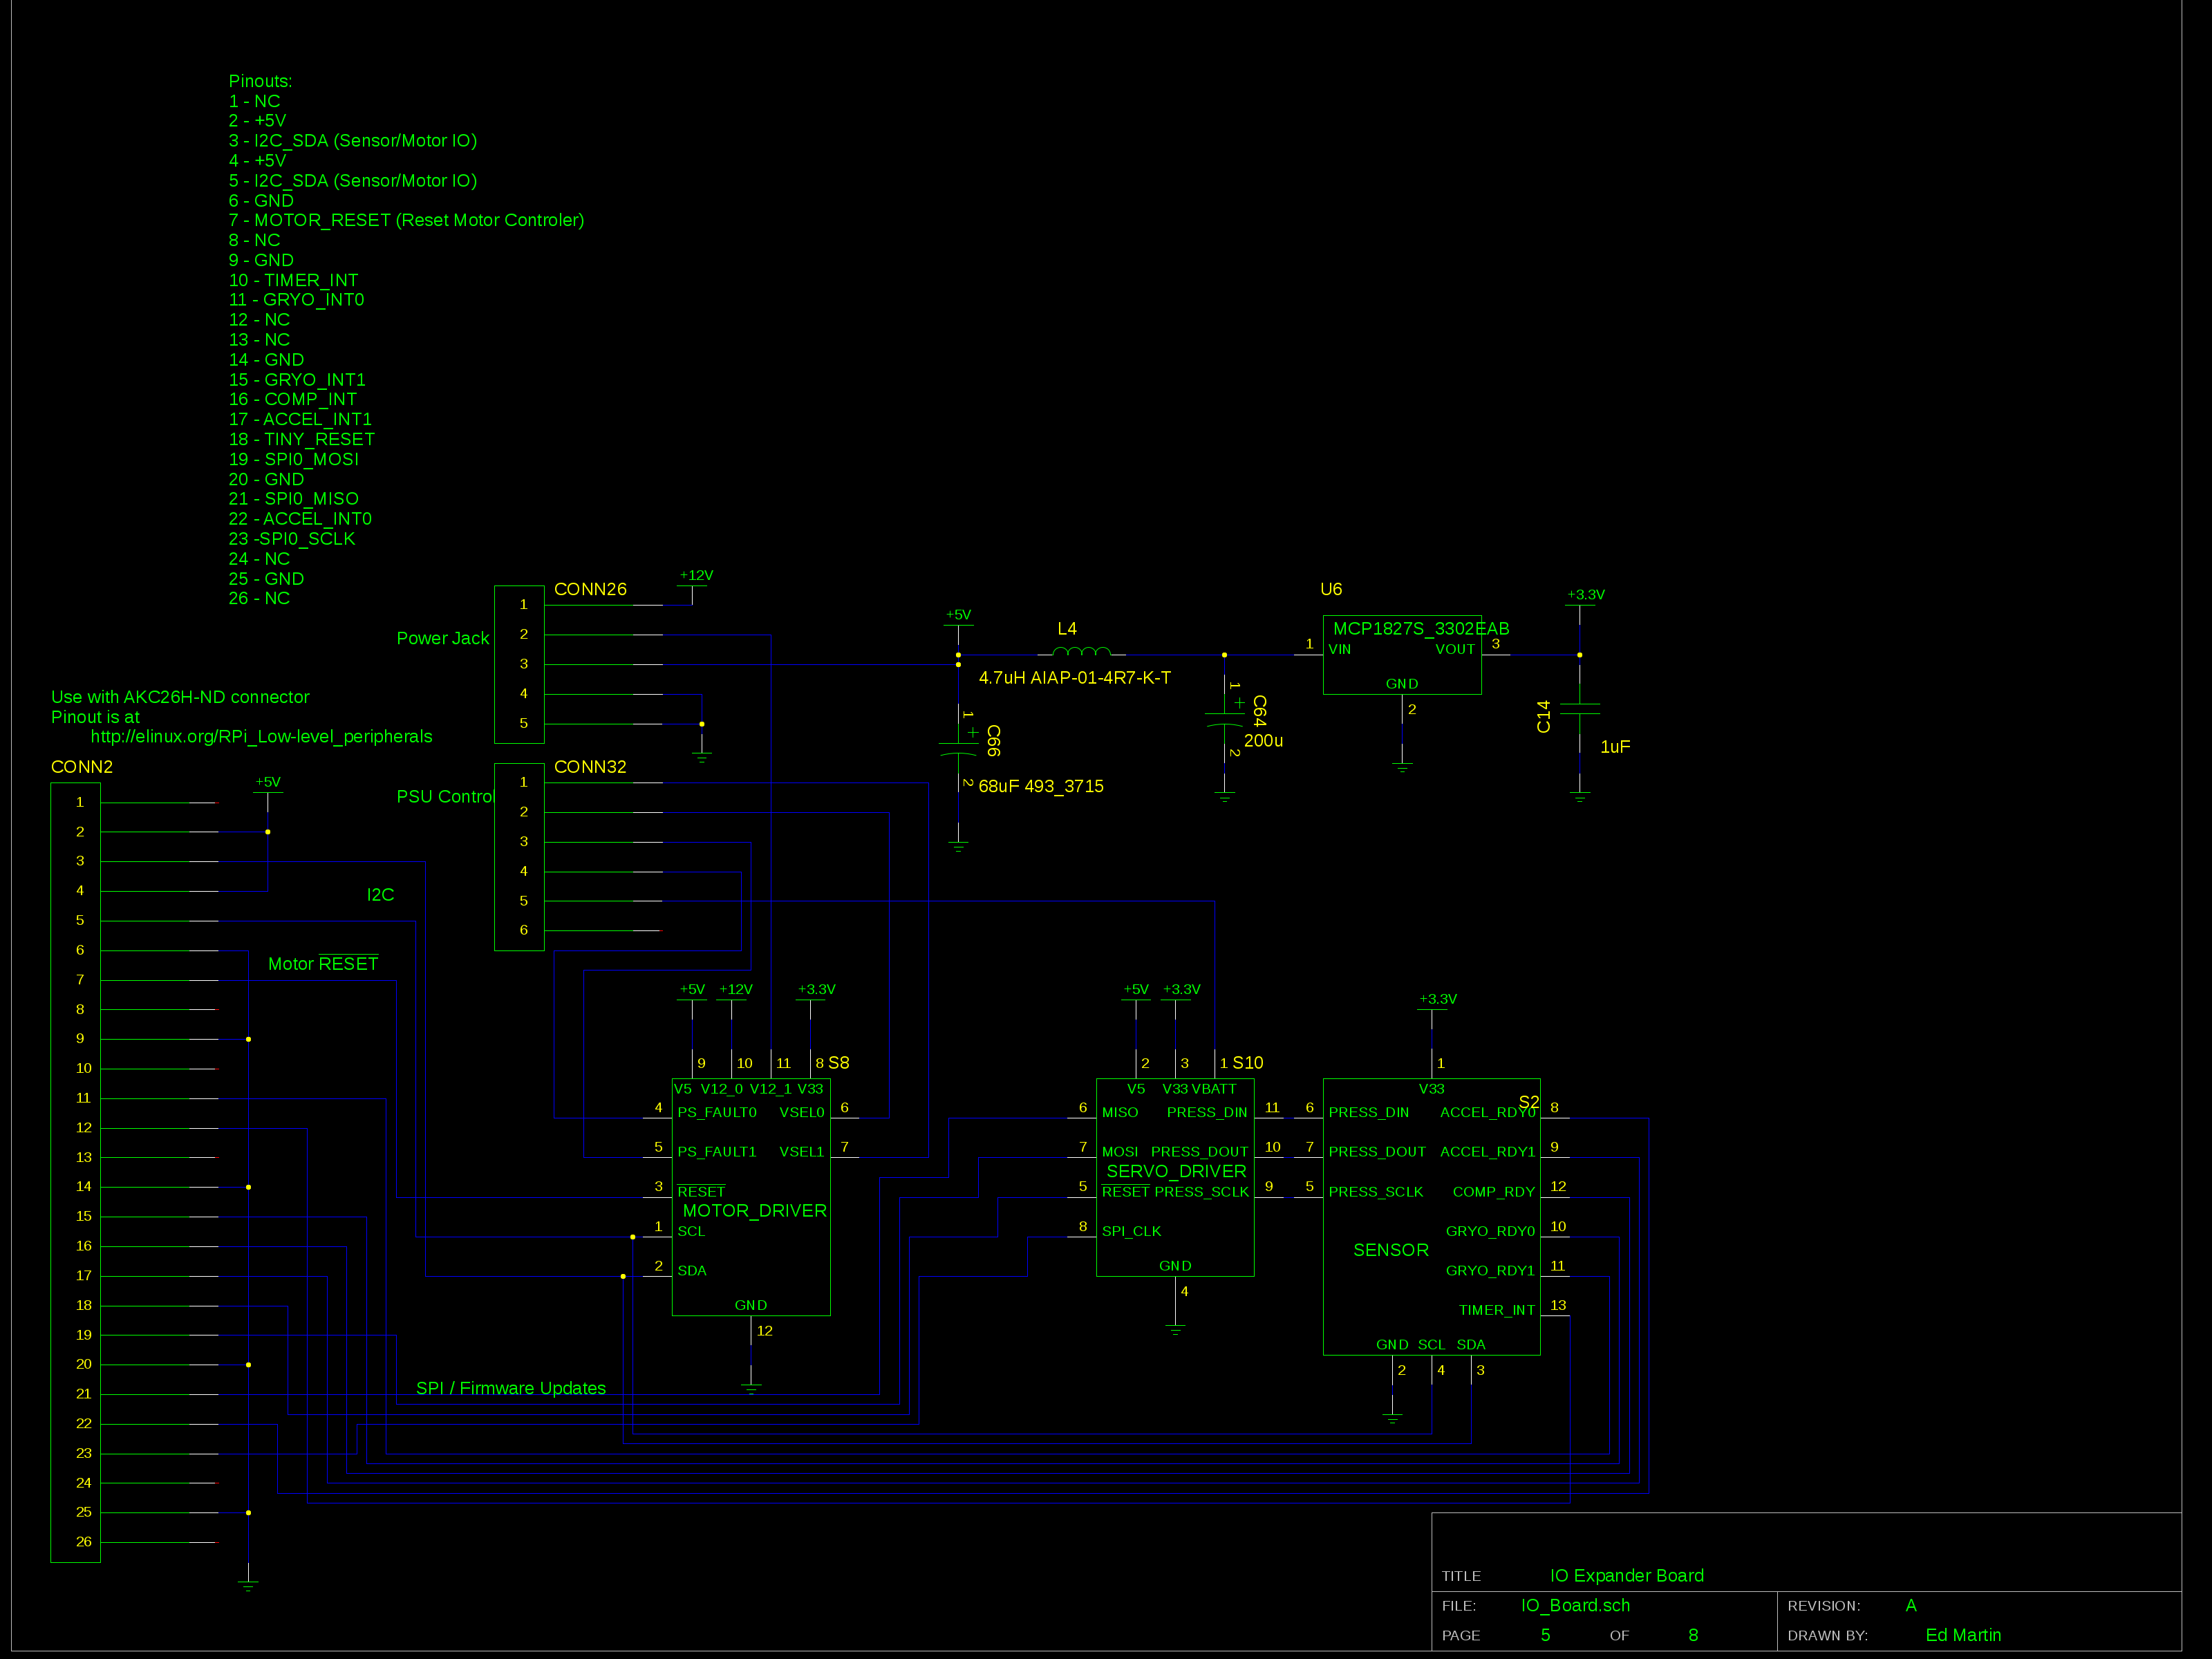
Task: Select the '200u' capacitor value
Action: 1263,741
